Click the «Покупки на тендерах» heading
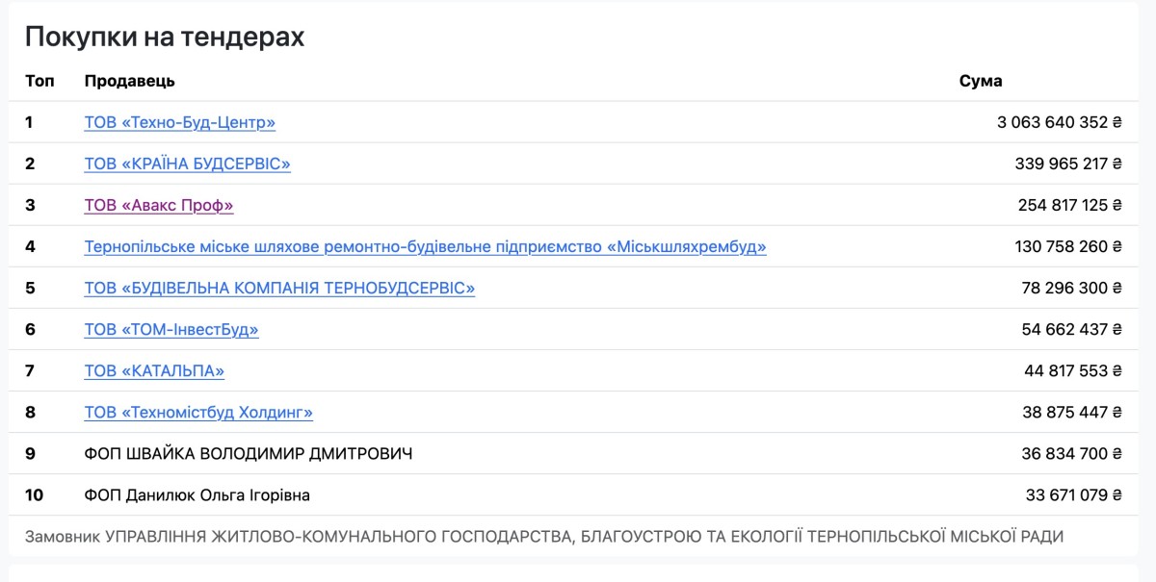This screenshot has height=582, width=1156. coord(165,37)
